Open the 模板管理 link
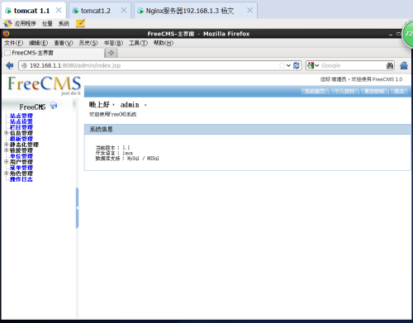The width and height of the screenshot is (413, 323). tap(21, 139)
